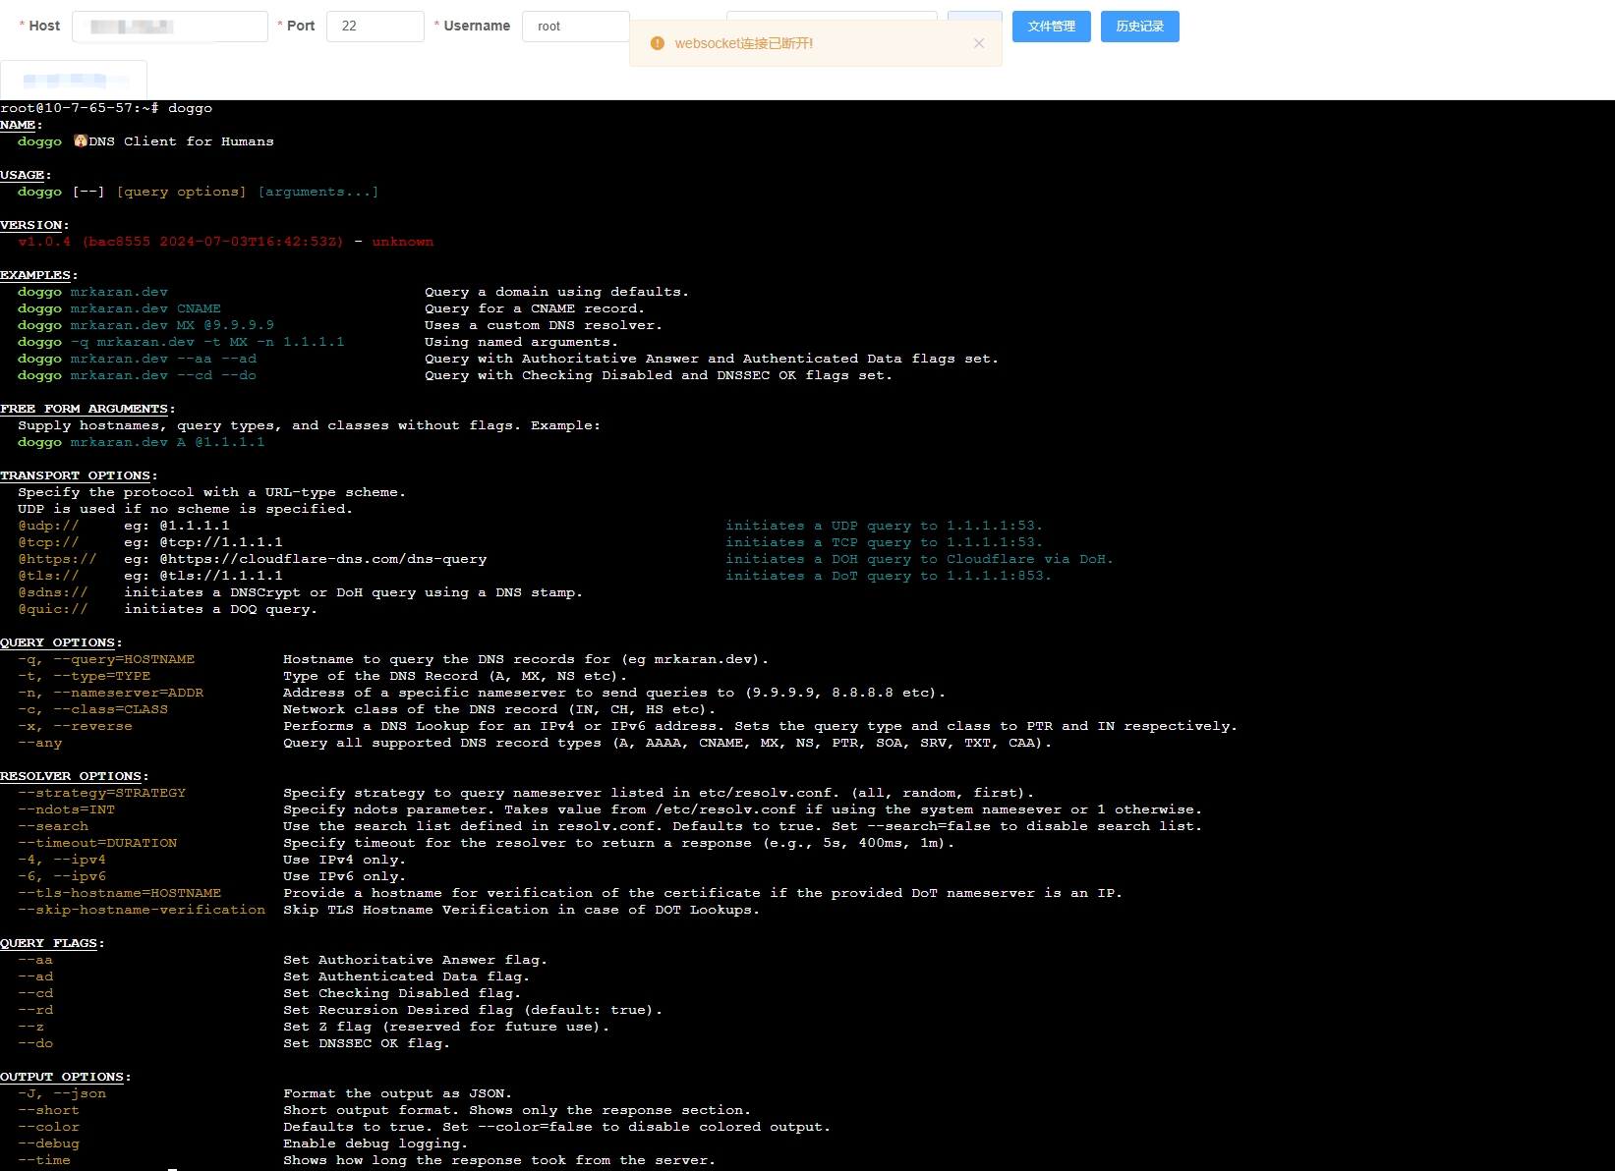Click the websocket连接已断开 message text
This screenshot has width=1615, height=1171.
[x=743, y=43]
